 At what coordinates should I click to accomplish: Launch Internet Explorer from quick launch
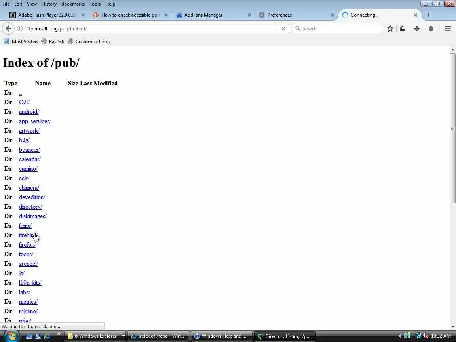tap(47, 336)
